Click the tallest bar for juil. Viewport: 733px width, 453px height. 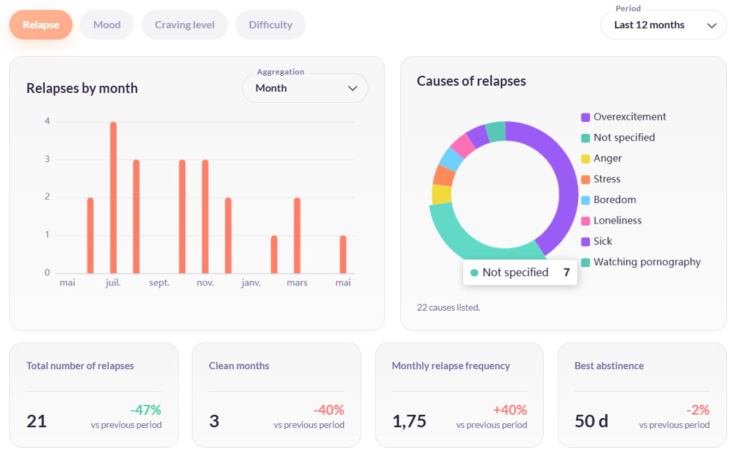point(113,197)
